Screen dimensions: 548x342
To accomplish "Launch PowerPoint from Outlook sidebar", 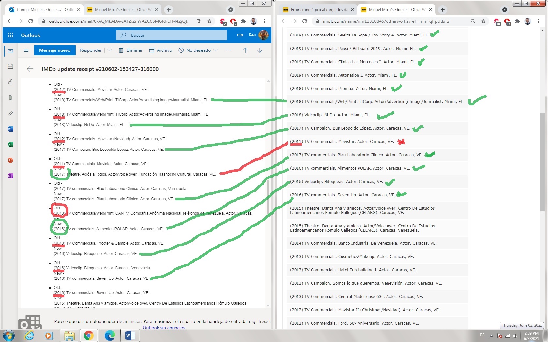I will click(10, 160).
